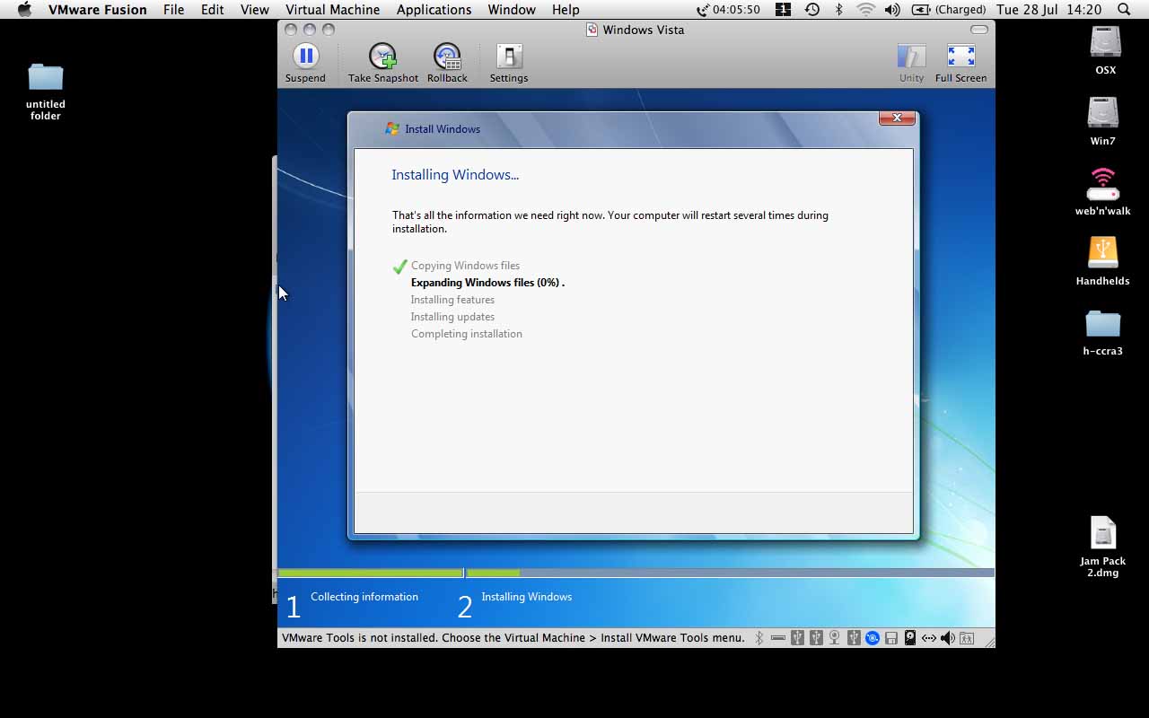This screenshot has width=1149, height=718.
Task: Click the hard disk status icon
Action: 909,638
